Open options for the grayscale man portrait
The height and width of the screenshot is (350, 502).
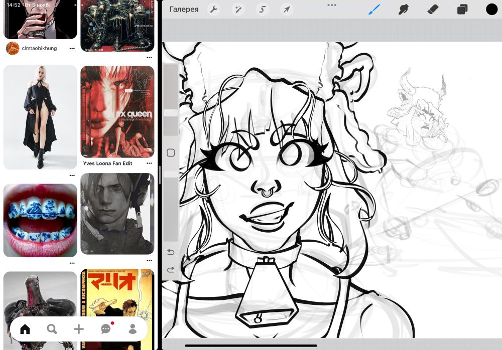click(149, 260)
